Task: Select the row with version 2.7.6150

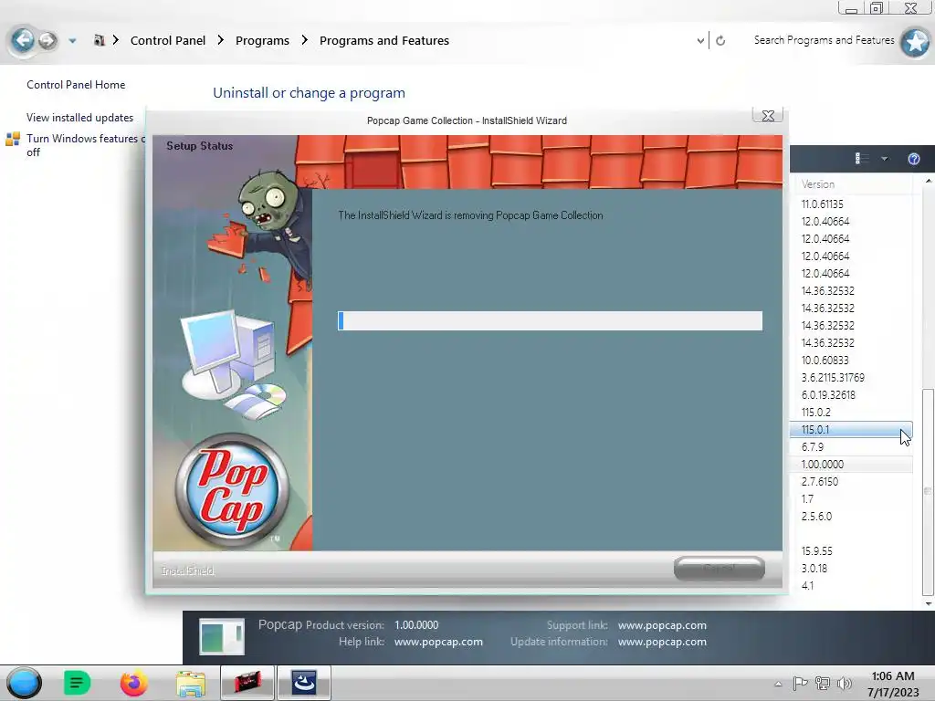Action: tap(851, 481)
